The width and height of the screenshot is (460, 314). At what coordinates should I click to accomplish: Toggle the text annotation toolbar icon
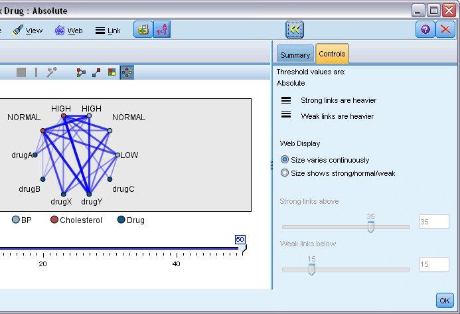[x=162, y=29]
